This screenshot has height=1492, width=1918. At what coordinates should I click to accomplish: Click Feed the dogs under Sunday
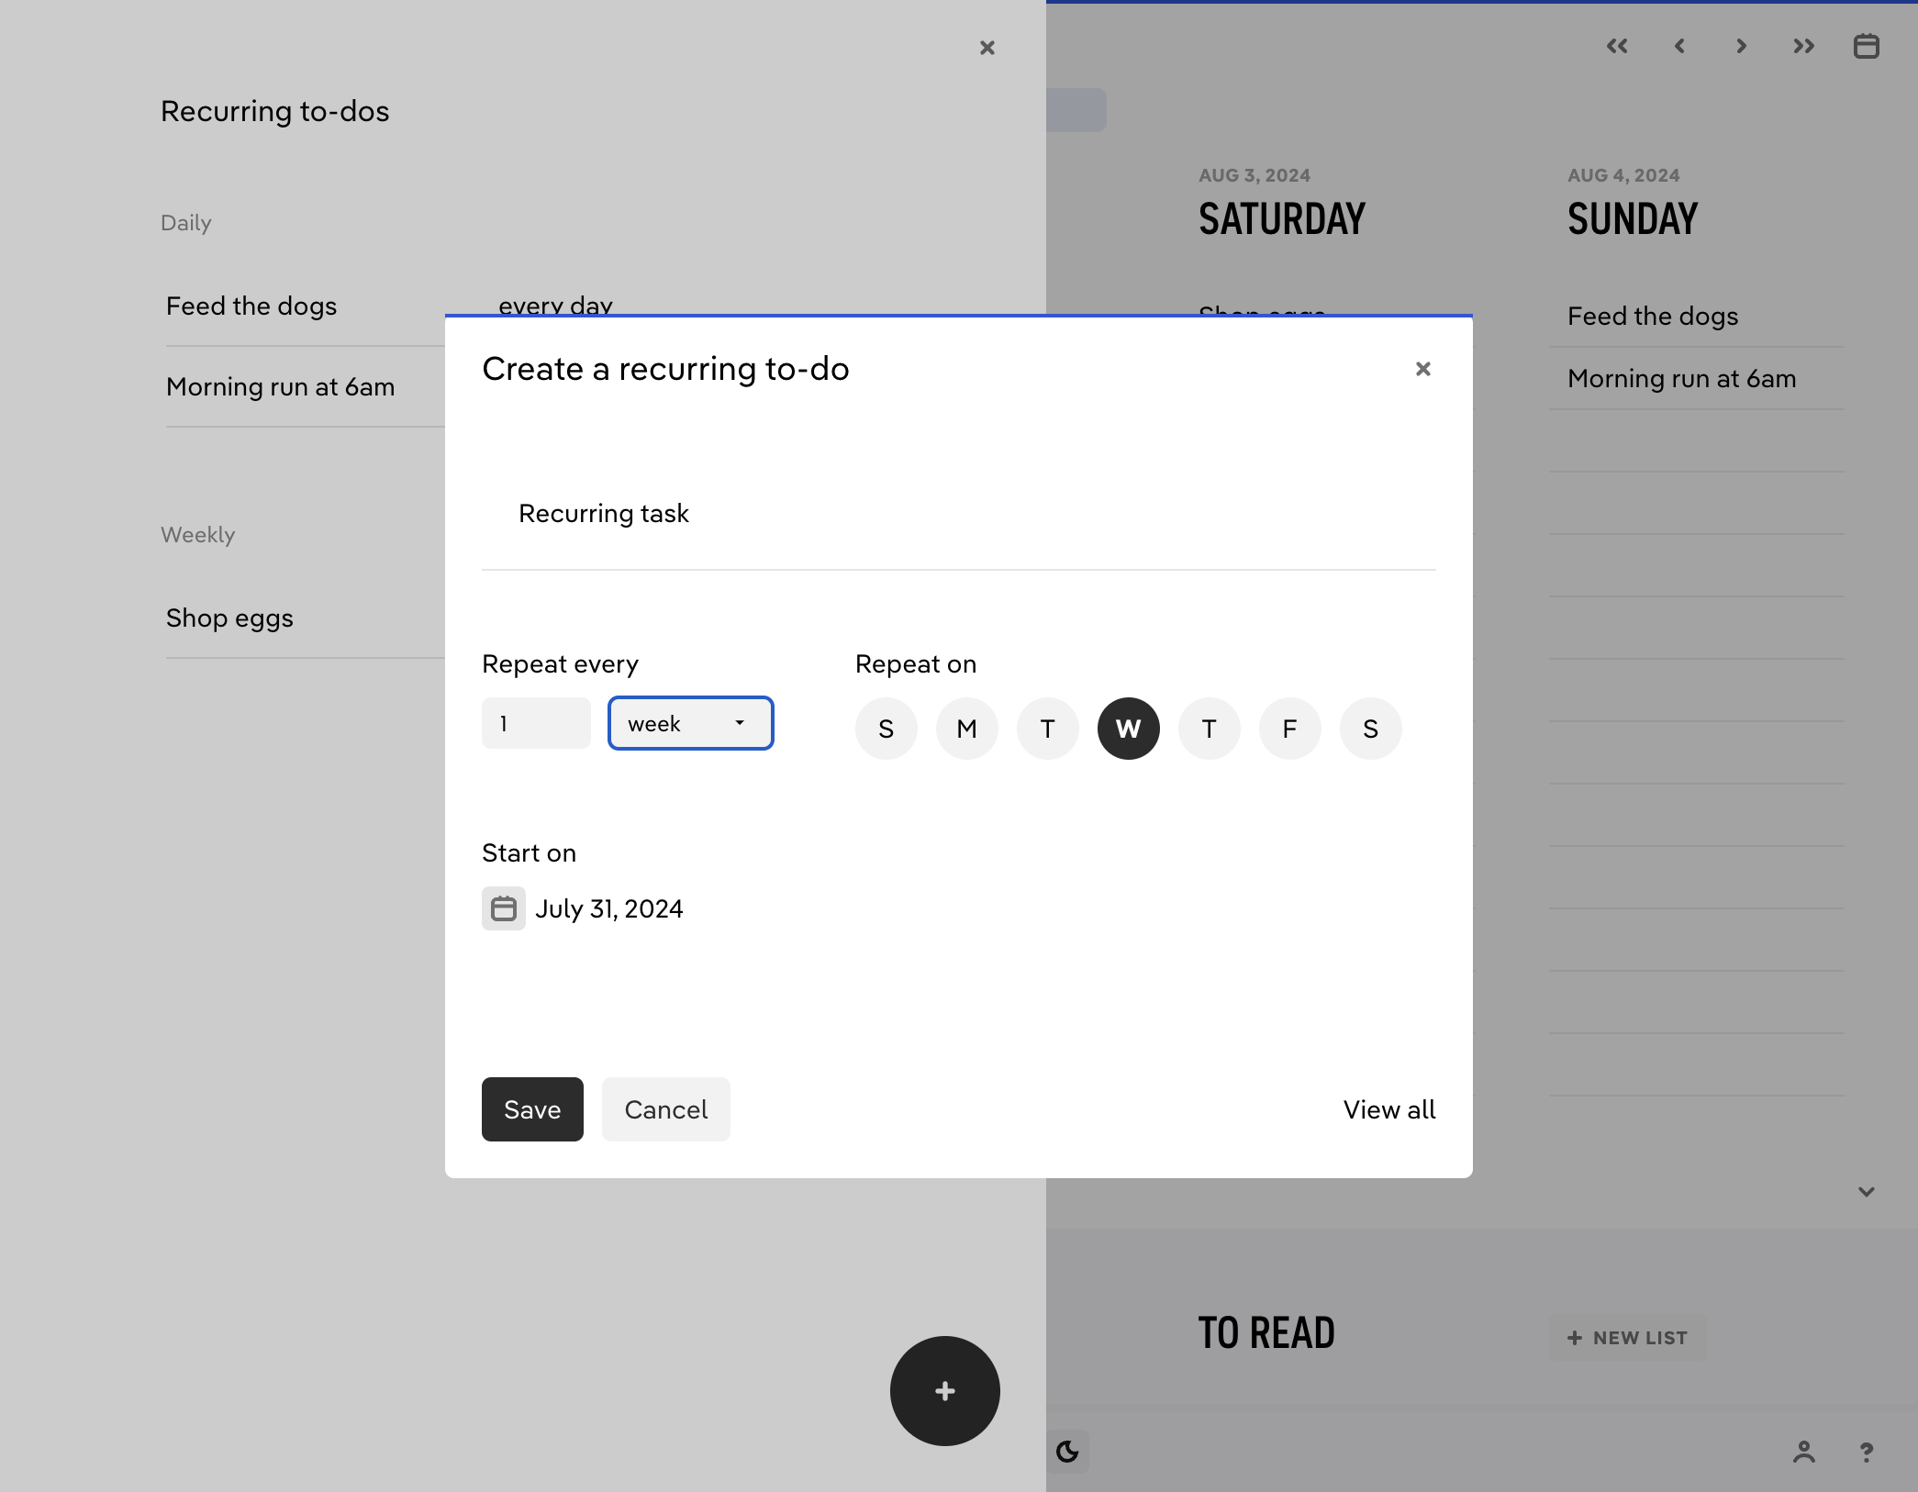coord(1653,316)
